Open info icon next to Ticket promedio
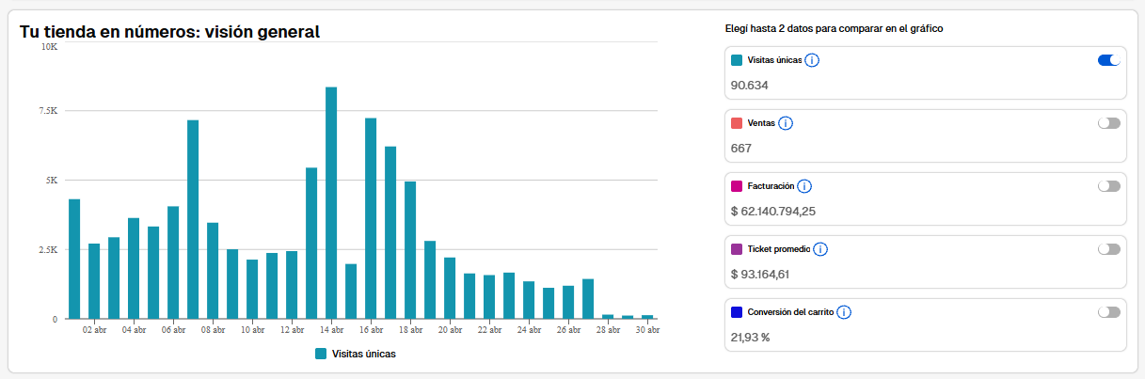The image size is (1145, 379). [820, 249]
